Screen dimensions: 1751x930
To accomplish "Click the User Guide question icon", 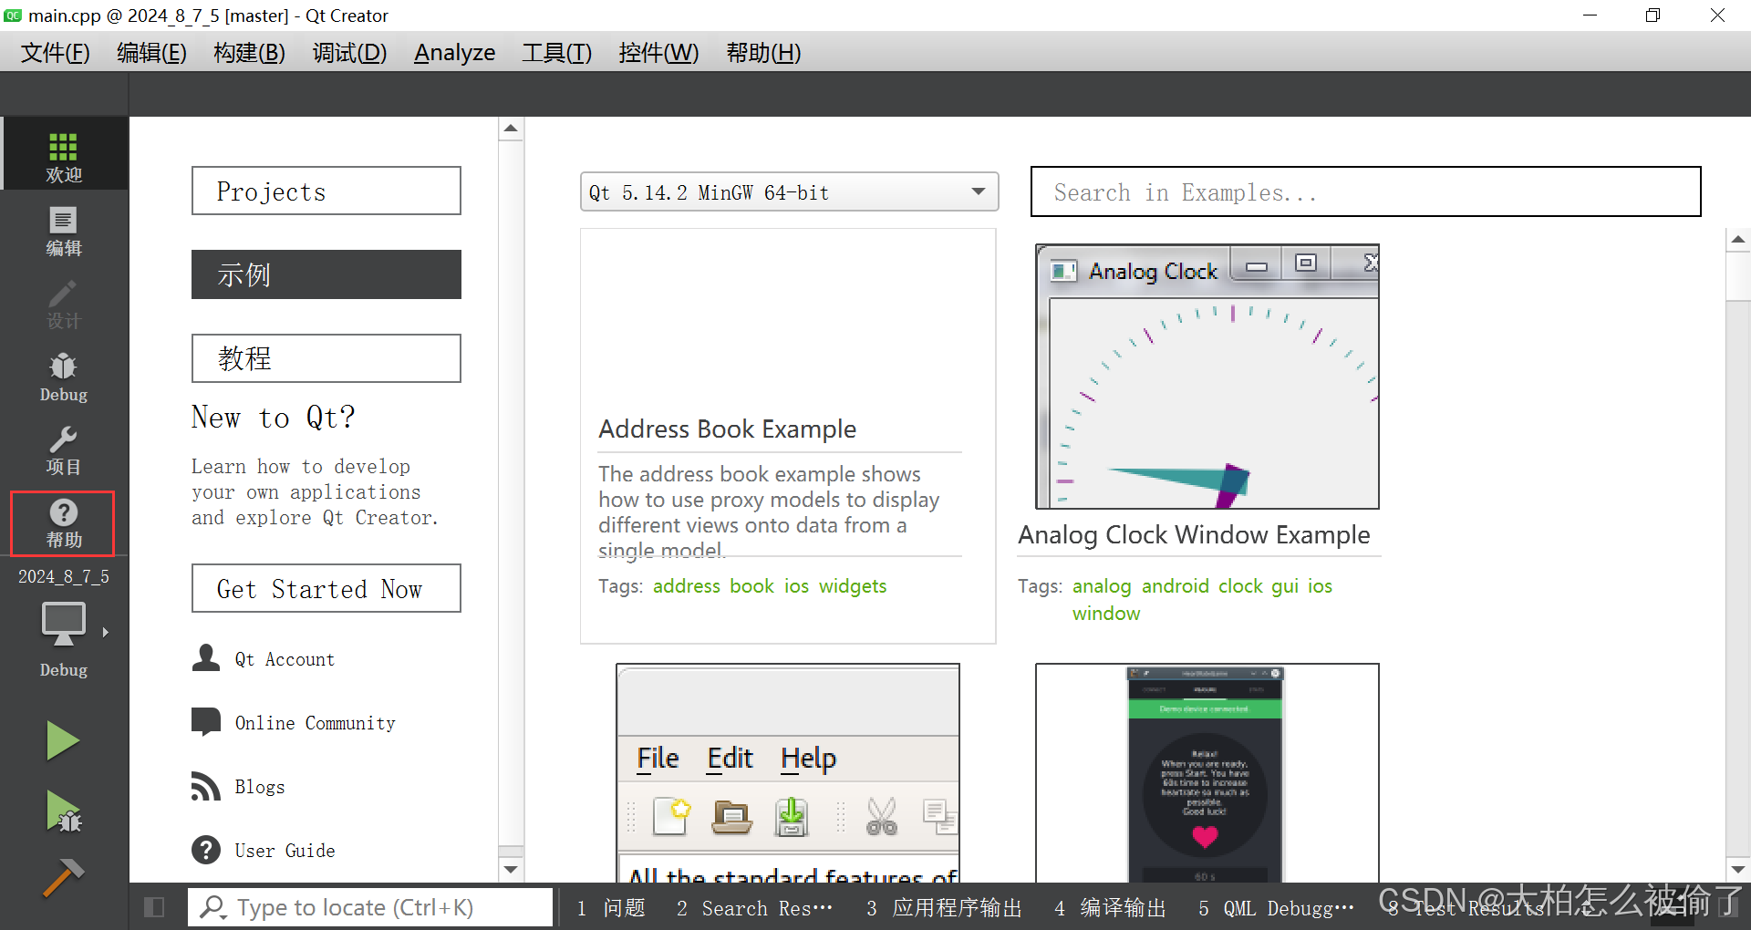I will pyautogui.click(x=206, y=850).
